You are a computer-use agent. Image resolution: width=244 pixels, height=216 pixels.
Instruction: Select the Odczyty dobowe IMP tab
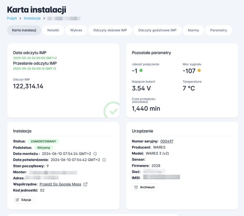click(x=110, y=31)
